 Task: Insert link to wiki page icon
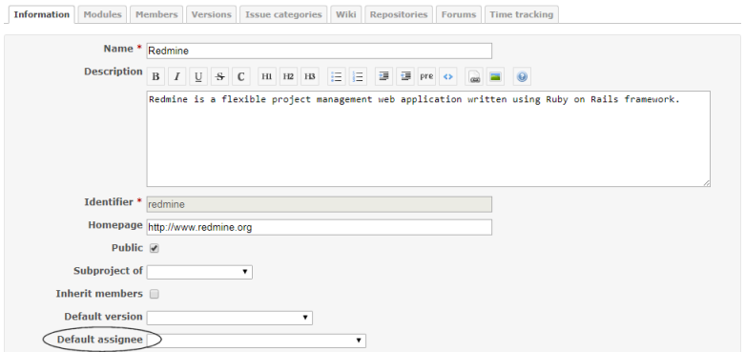coord(474,76)
